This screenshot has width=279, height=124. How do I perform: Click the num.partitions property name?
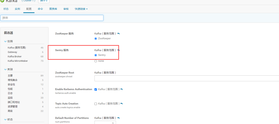click(62, 122)
